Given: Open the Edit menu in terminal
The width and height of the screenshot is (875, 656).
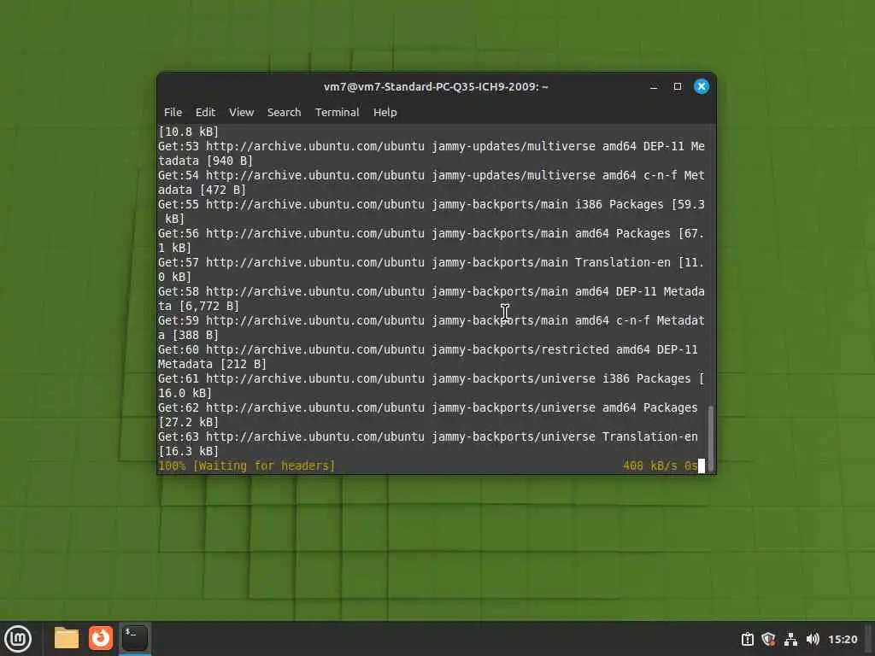Looking at the screenshot, I should point(205,112).
